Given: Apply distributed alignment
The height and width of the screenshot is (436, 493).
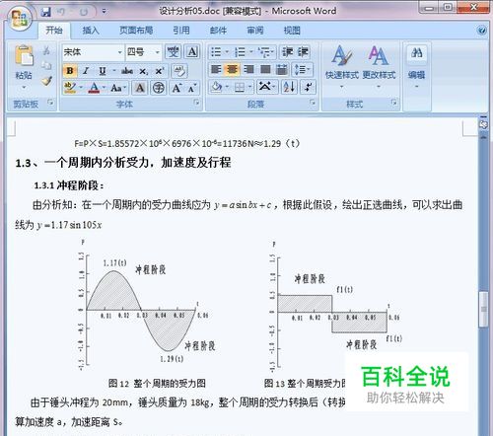Looking at the screenshot, I should click(x=282, y=69).
